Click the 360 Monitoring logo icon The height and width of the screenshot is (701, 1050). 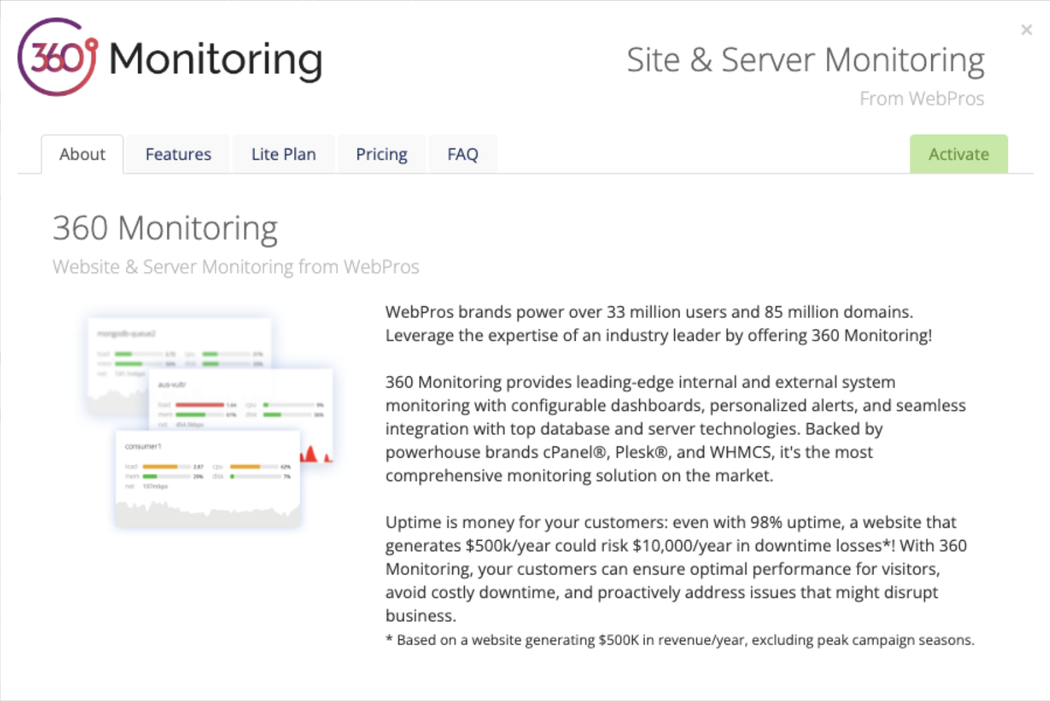click(58, 57)
